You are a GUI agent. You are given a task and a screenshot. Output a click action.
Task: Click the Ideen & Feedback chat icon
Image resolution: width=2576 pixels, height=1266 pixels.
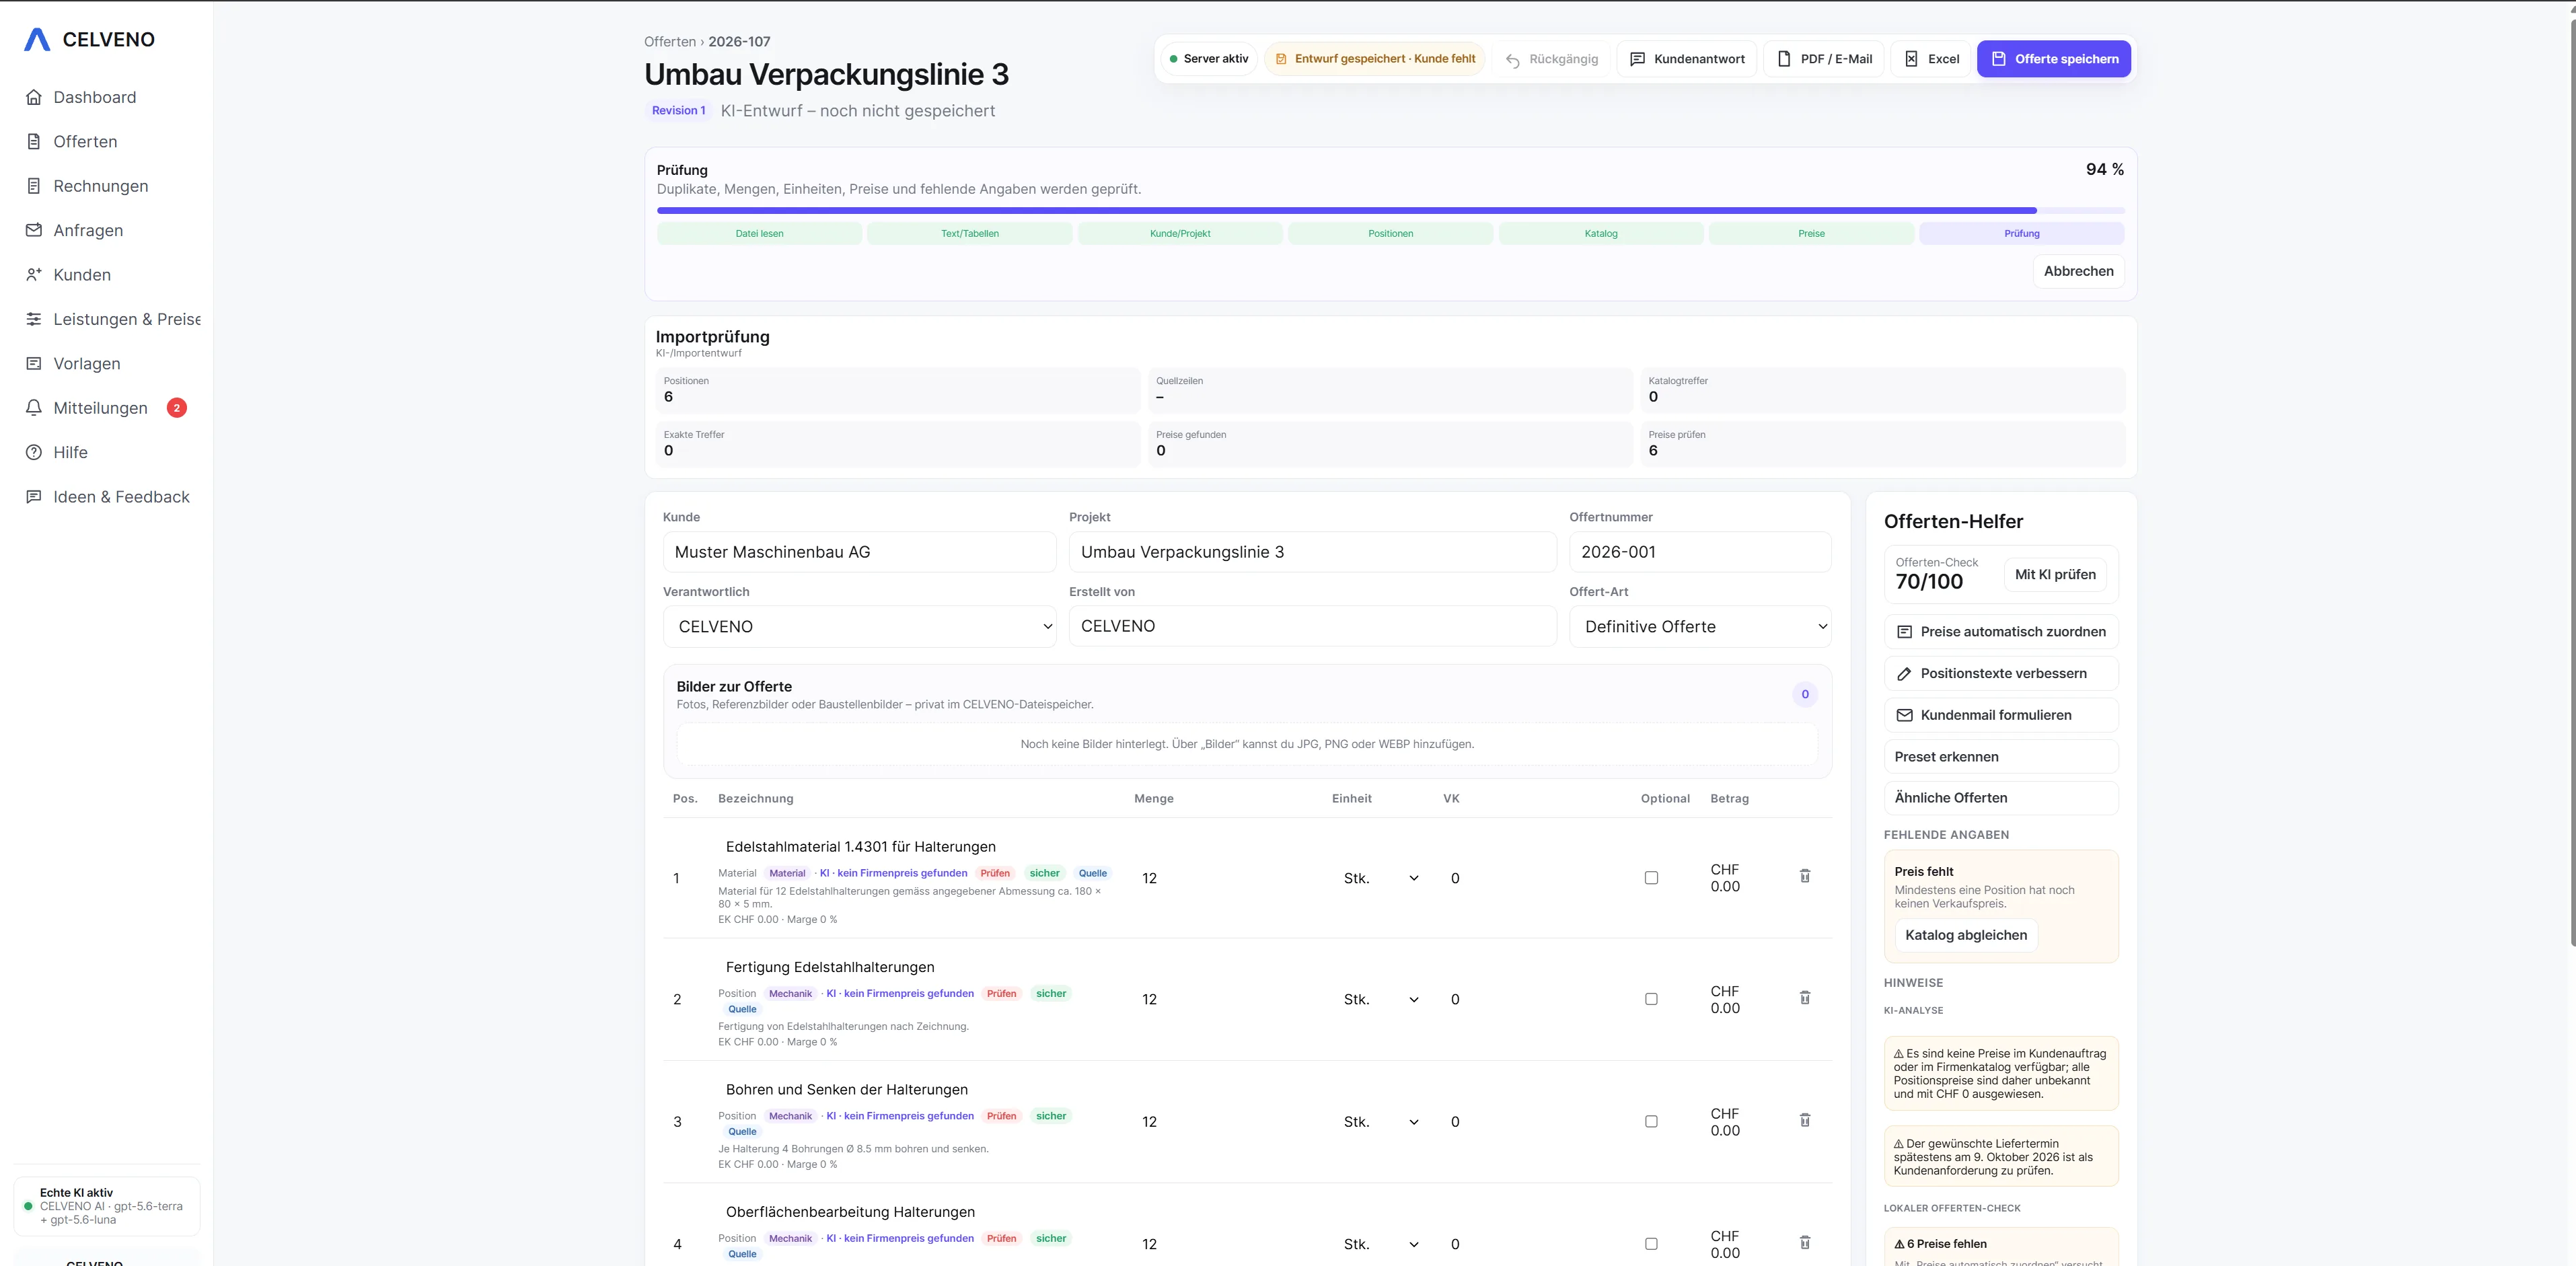pos(34,496)
